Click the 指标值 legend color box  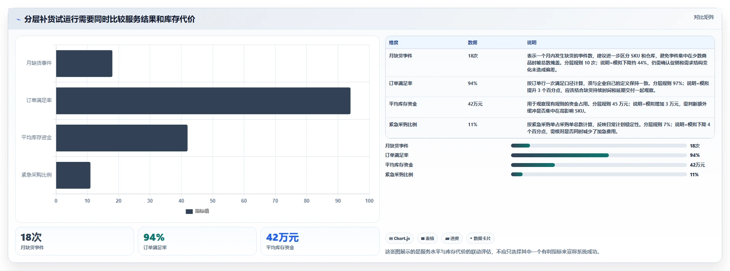point(189,212)
